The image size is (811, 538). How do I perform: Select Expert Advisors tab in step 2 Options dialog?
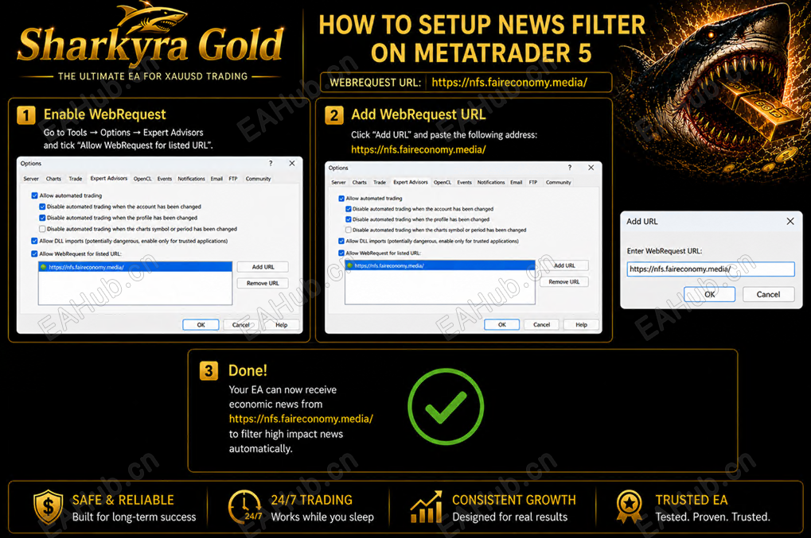click(411, 182)
